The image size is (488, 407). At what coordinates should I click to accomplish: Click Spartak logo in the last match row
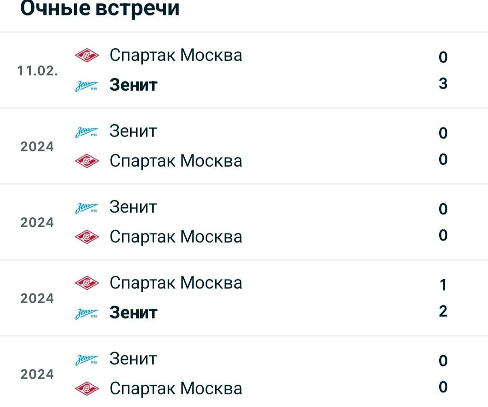[x=87, y=388]
